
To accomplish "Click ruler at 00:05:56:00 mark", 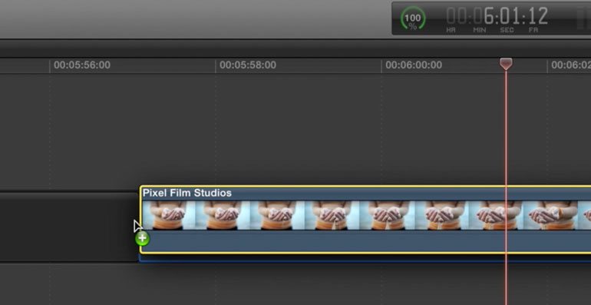I will click(x=82, y=65).
